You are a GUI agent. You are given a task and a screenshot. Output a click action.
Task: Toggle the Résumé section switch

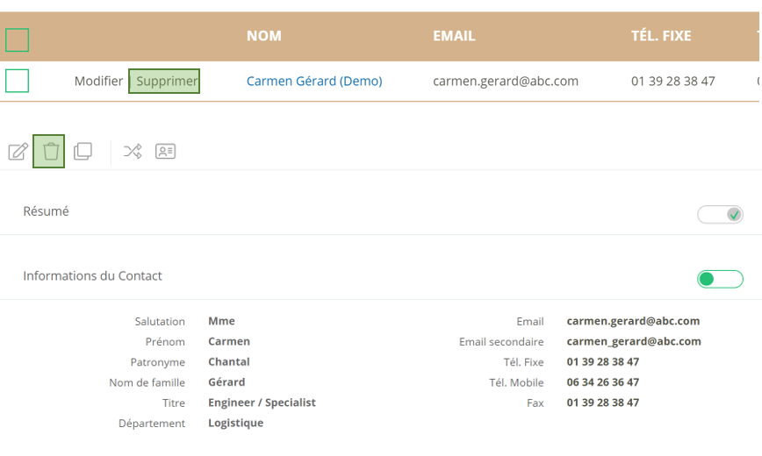tap(720, 214)
